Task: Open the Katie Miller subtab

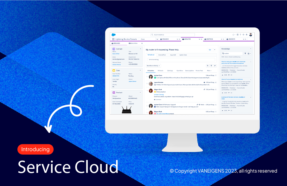Action: (133, 43)
